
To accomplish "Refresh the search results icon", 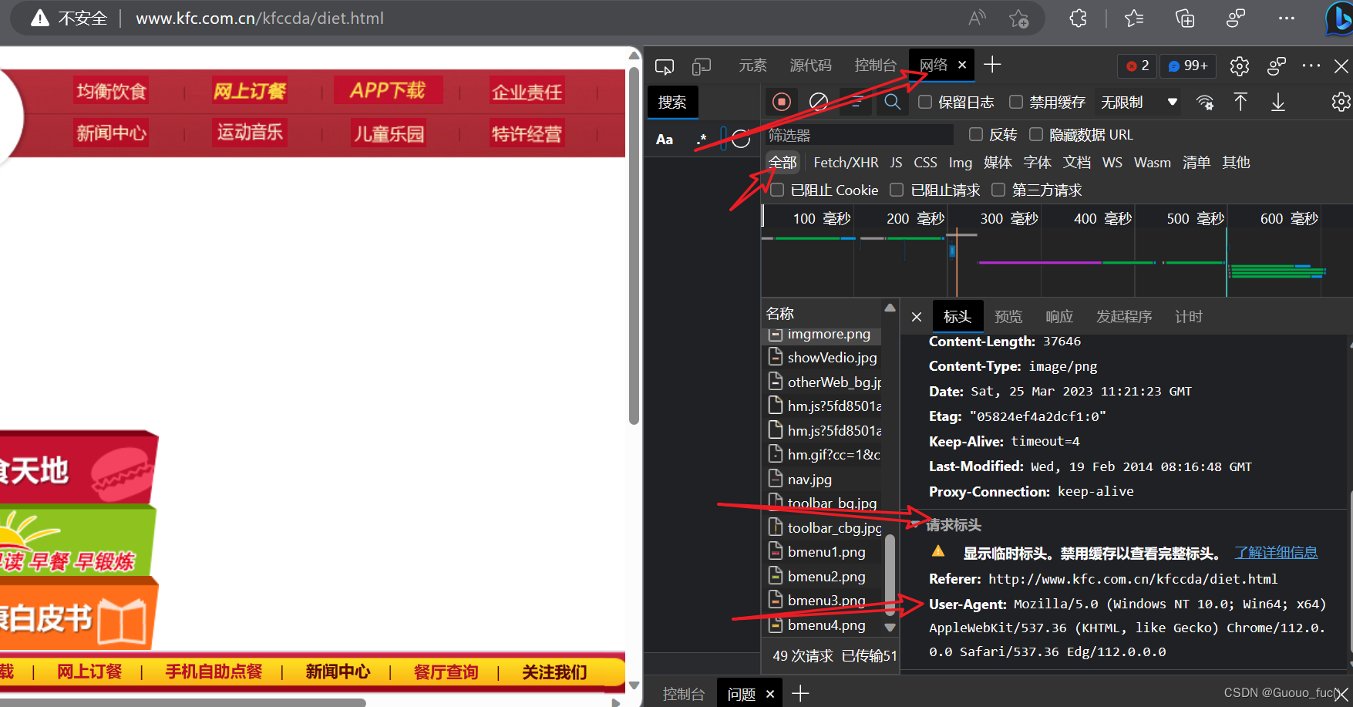I will 741,139.
